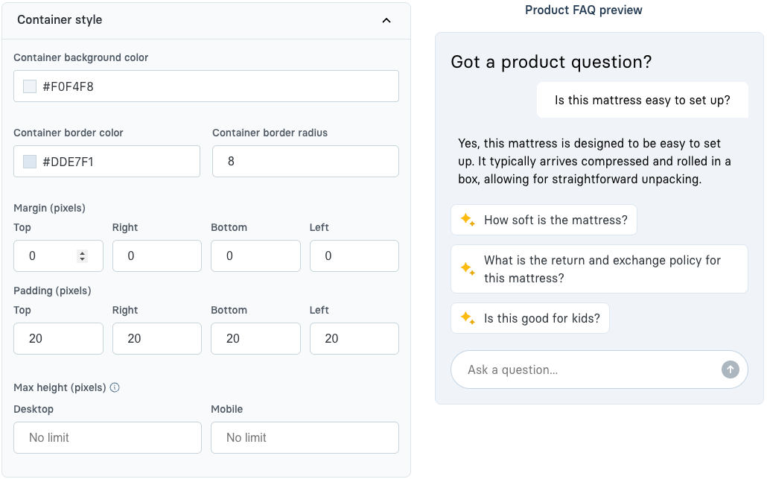The image size is (767, 479).
Task: Click the 'Container border radius' label
Action: coord(270,133)
